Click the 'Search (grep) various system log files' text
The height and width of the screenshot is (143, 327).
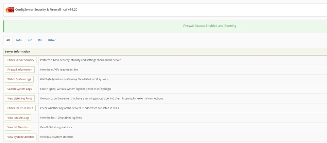click(x=75, y=89)
